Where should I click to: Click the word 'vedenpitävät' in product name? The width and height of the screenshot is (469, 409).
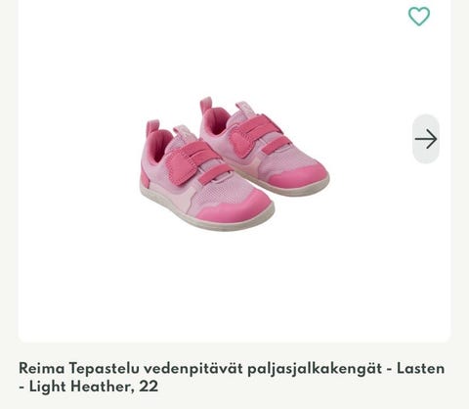193,369
